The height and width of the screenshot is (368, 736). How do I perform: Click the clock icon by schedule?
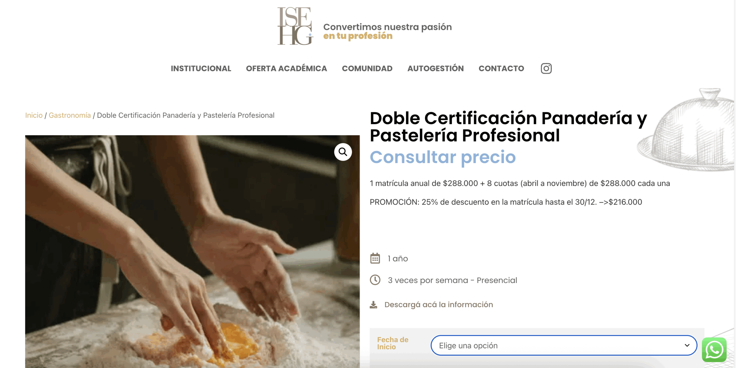(375, 280)
